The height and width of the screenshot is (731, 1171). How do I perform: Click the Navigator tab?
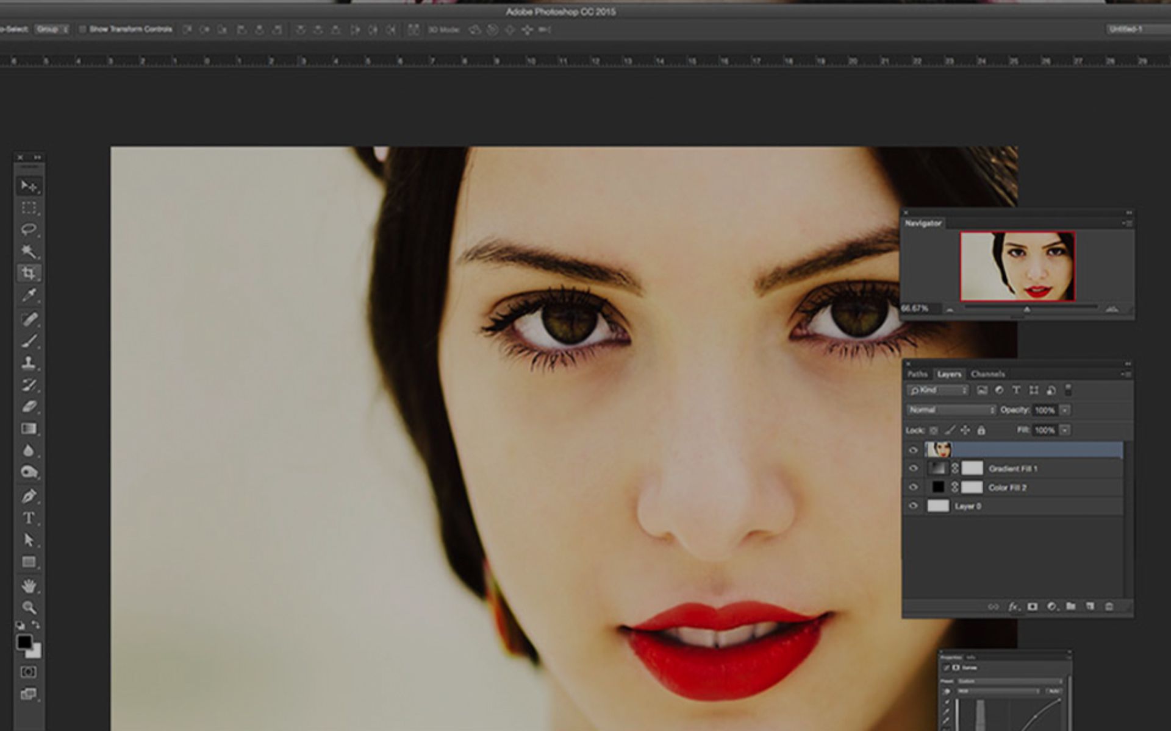point(923,224)
